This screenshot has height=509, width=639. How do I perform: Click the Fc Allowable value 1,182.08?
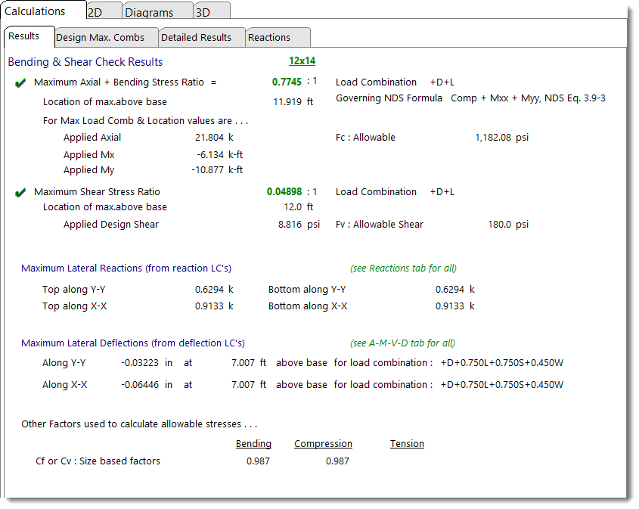(x=493, y=138)
